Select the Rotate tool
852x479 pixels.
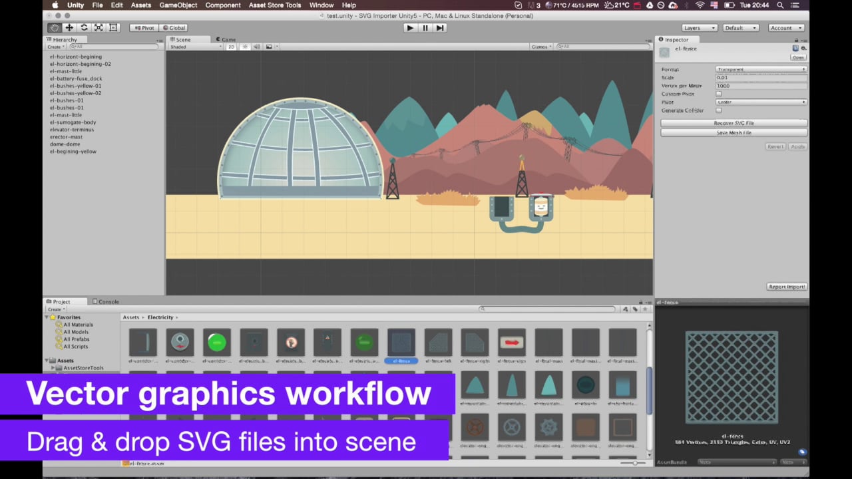[84, 28]
